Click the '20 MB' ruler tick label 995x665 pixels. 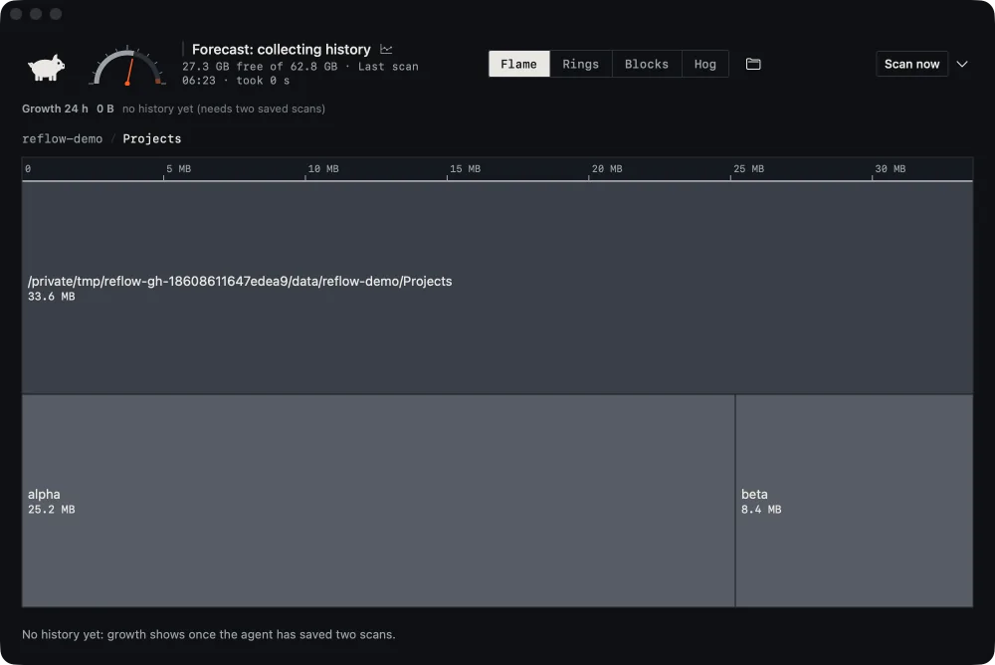point(607,169)
